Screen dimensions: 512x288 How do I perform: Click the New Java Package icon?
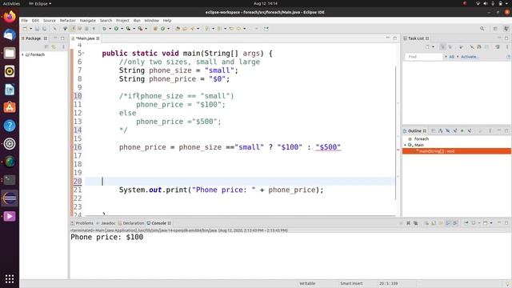pyautogui.click(x=155, y=29)
